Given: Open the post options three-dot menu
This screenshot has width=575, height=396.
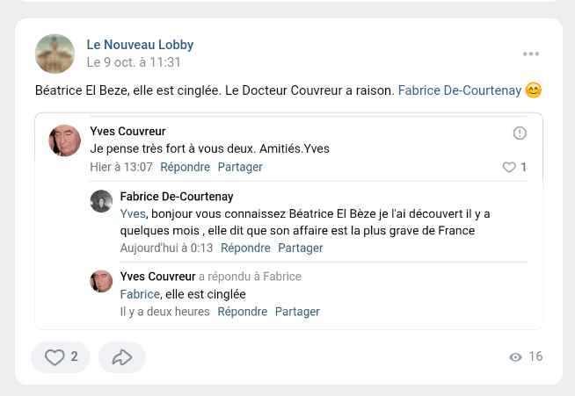Looking at the screenshot, I should click(530, 54).
